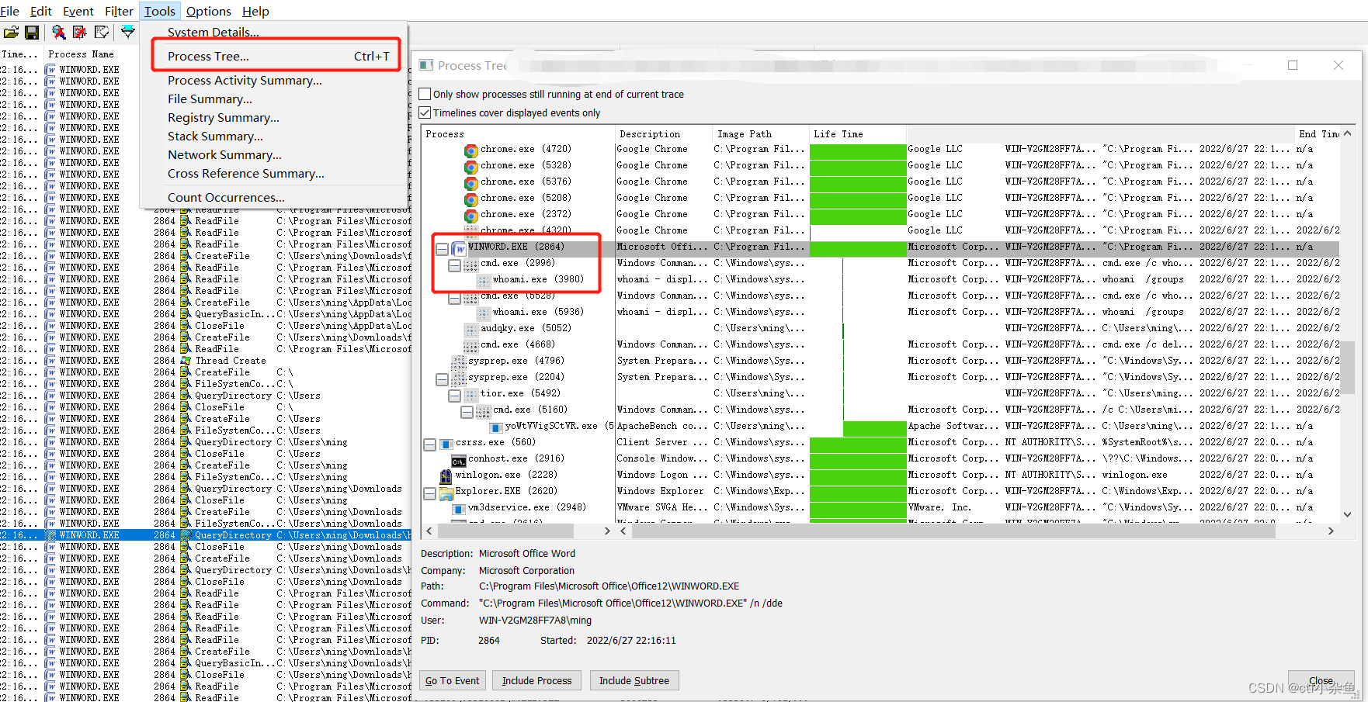Screen dimensions: 1368x702
Task: Click the Thread Create event icon in event list
Action: [186, 361]
